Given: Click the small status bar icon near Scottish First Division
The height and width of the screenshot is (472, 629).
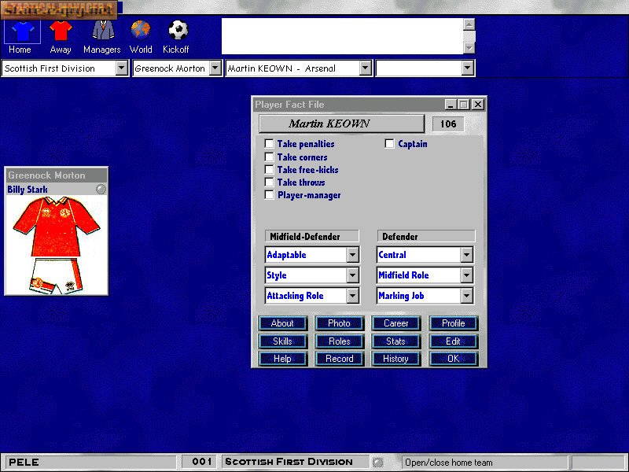Looking at the screenshot, I should tap(377, 462).
